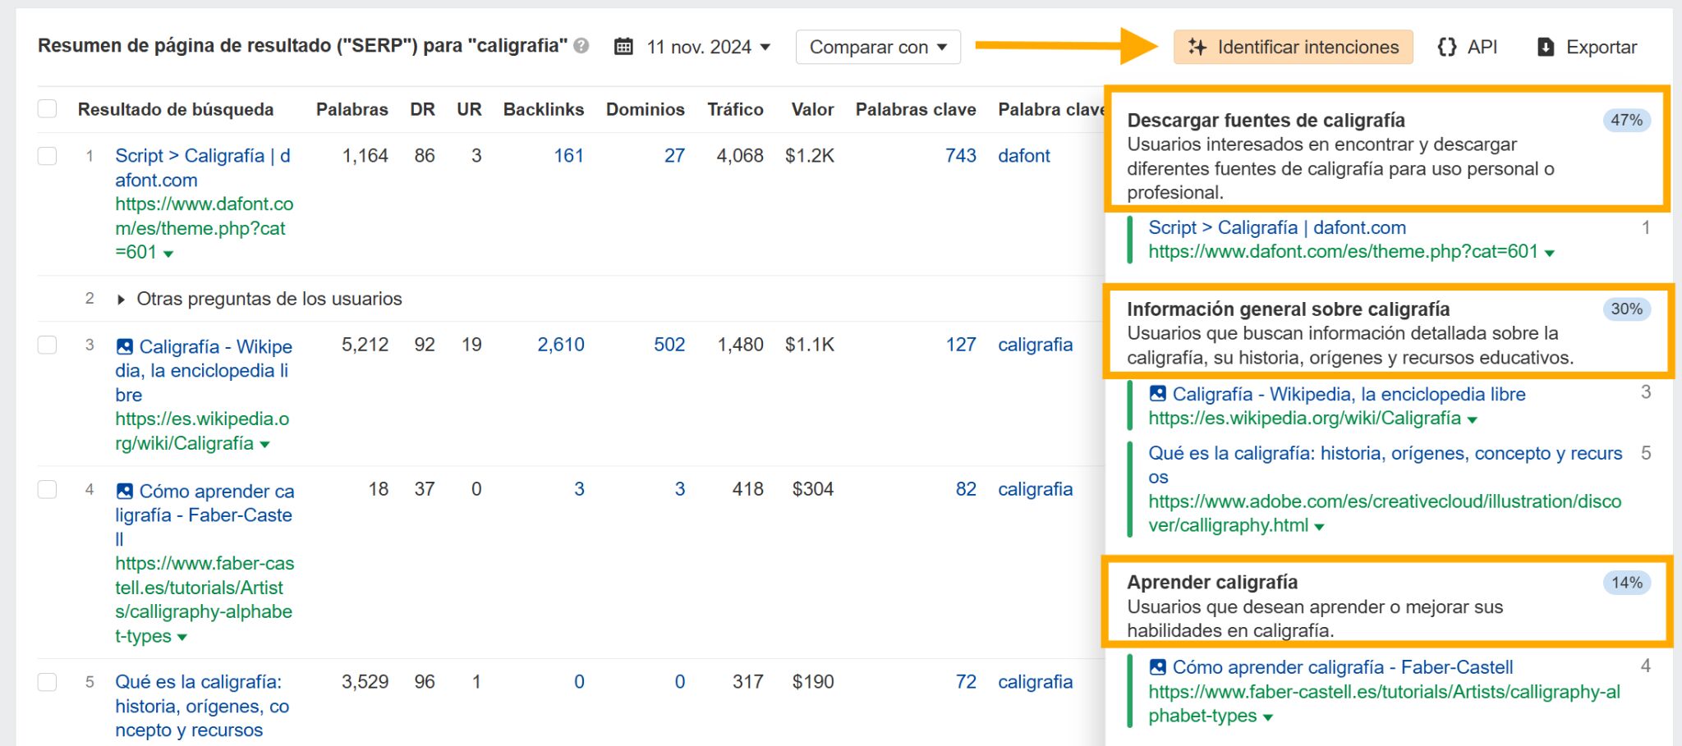
Task: Open the 2,610 backlinks link for Wikipedia
Action: [x=561, y=345]
